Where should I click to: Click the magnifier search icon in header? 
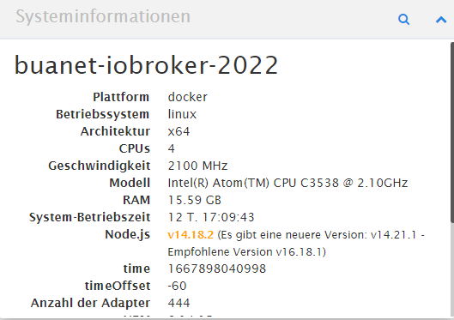point(403,20)
